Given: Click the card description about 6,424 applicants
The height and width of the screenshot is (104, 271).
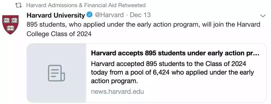Looking at the screenshot, I should coord(172,73).
